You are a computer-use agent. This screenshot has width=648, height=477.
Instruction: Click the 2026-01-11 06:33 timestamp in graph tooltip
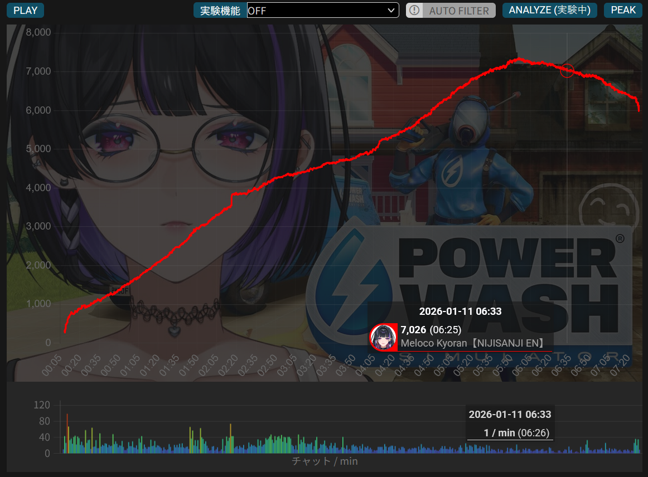[x=461, y=311]
